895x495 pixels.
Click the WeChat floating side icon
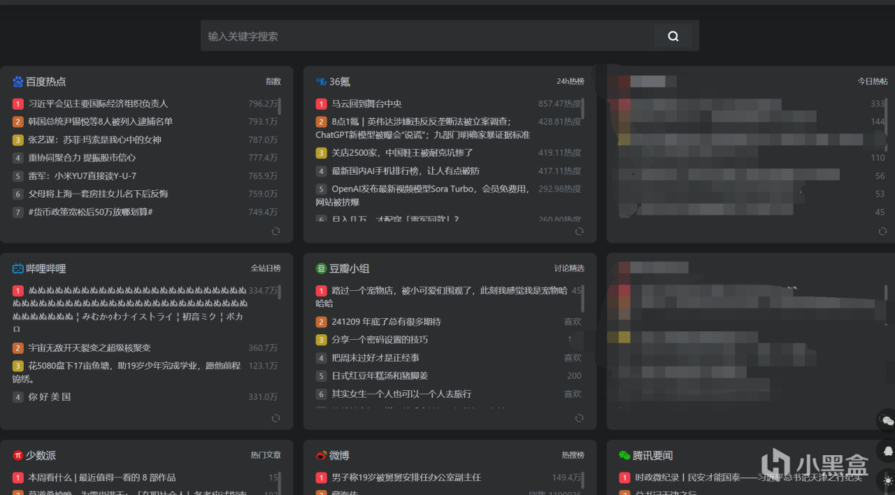(x=888, y=420)
